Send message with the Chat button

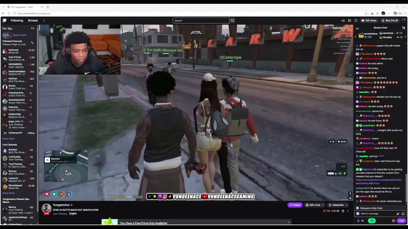click(x=401, y=221)
